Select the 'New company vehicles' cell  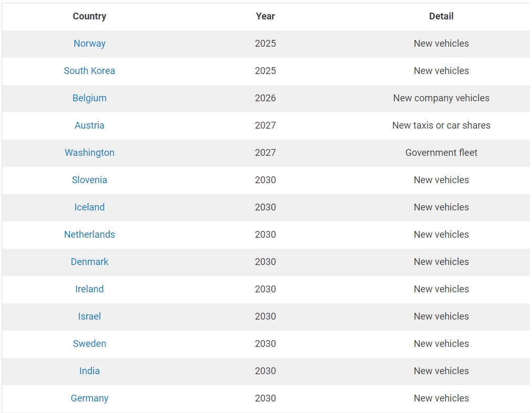pyautogui.click(x=441, y=98)
